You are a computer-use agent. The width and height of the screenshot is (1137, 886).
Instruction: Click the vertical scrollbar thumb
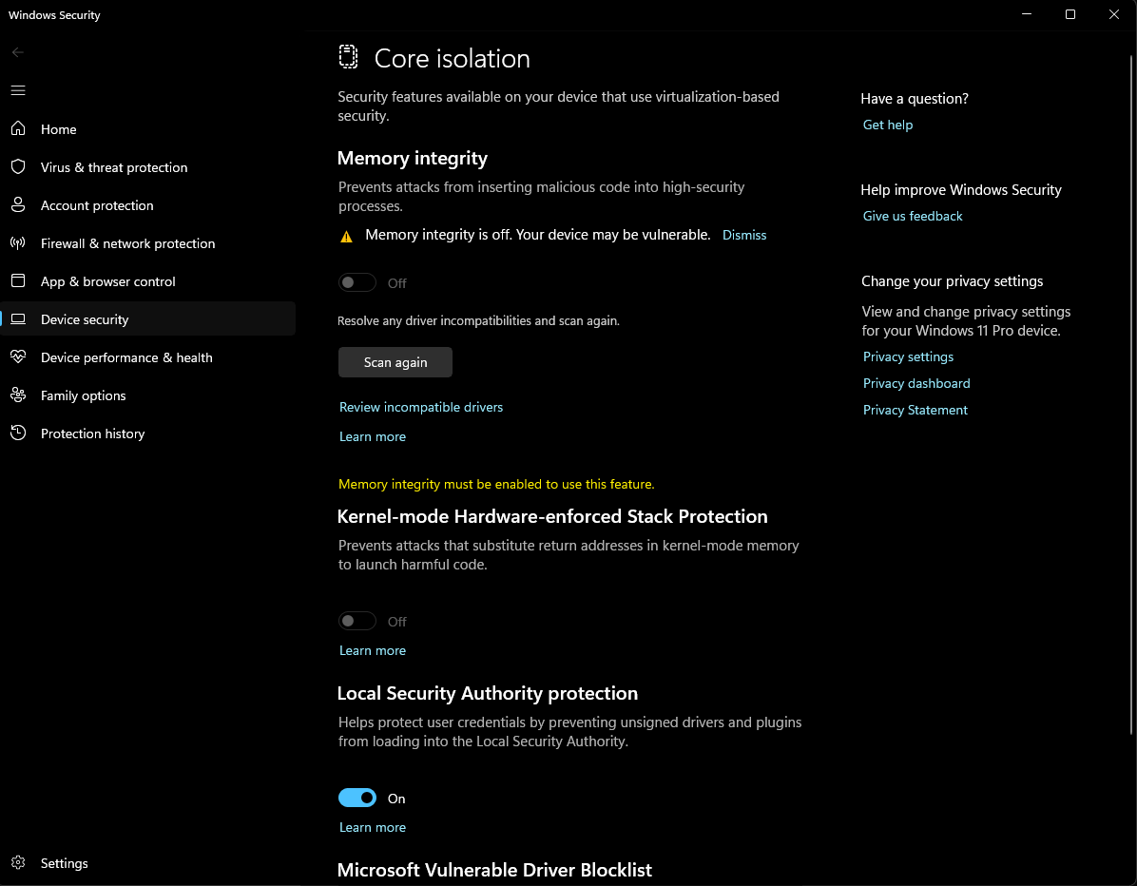click(1131, 395)
